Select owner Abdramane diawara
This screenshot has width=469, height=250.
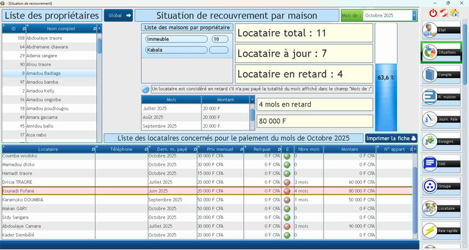click(49, 47)
